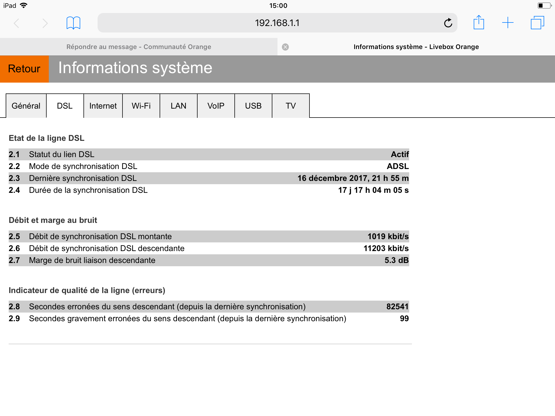Reload the current page

point(448,23)
